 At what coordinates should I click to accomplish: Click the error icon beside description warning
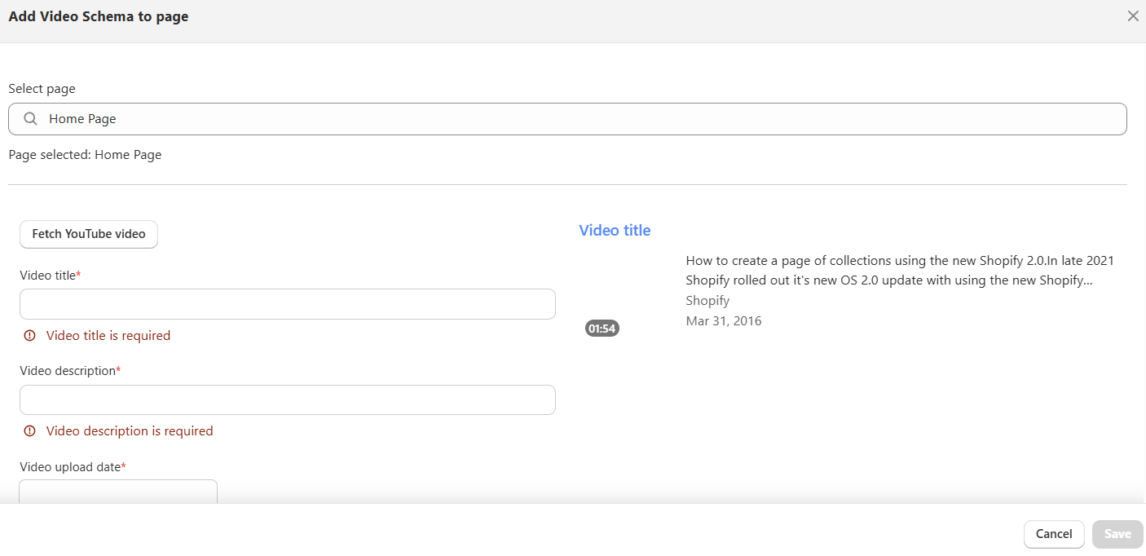[30, 430]
